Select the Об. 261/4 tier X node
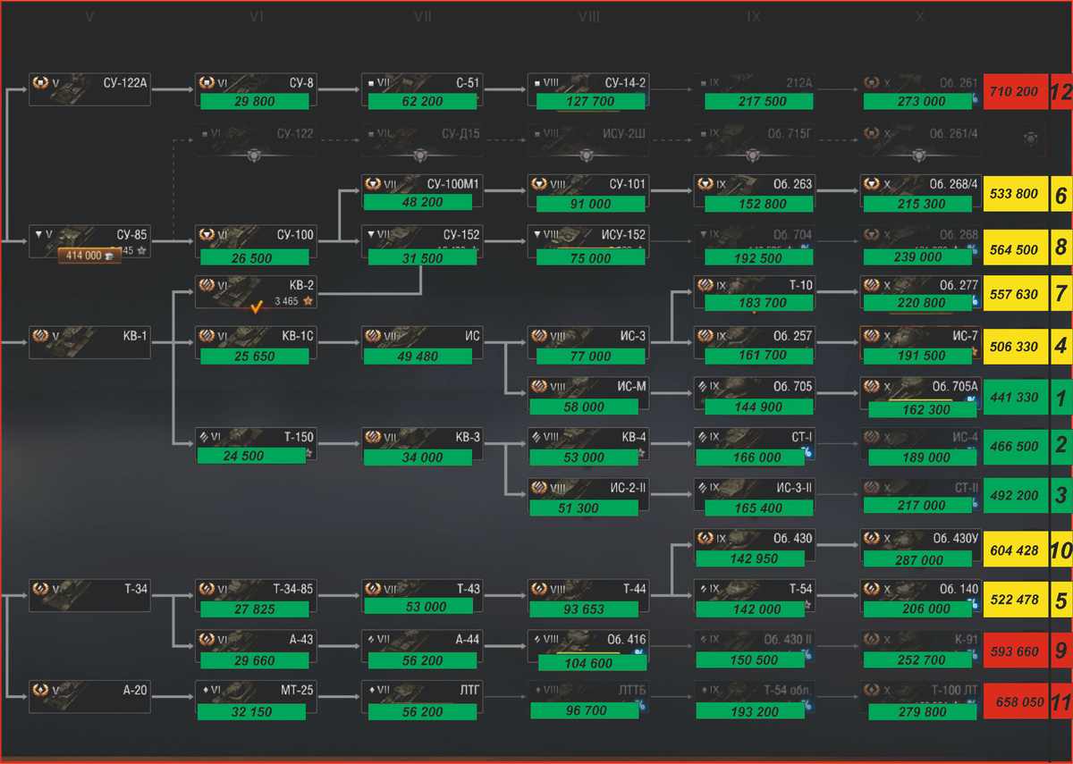The image size is (1073, 764). pos(921,139)
